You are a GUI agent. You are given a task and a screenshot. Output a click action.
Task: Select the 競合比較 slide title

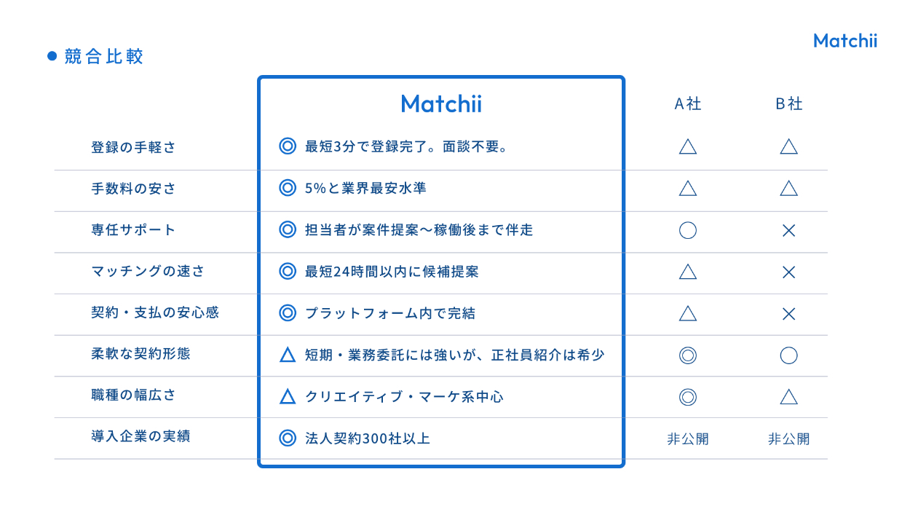[104, 56]
